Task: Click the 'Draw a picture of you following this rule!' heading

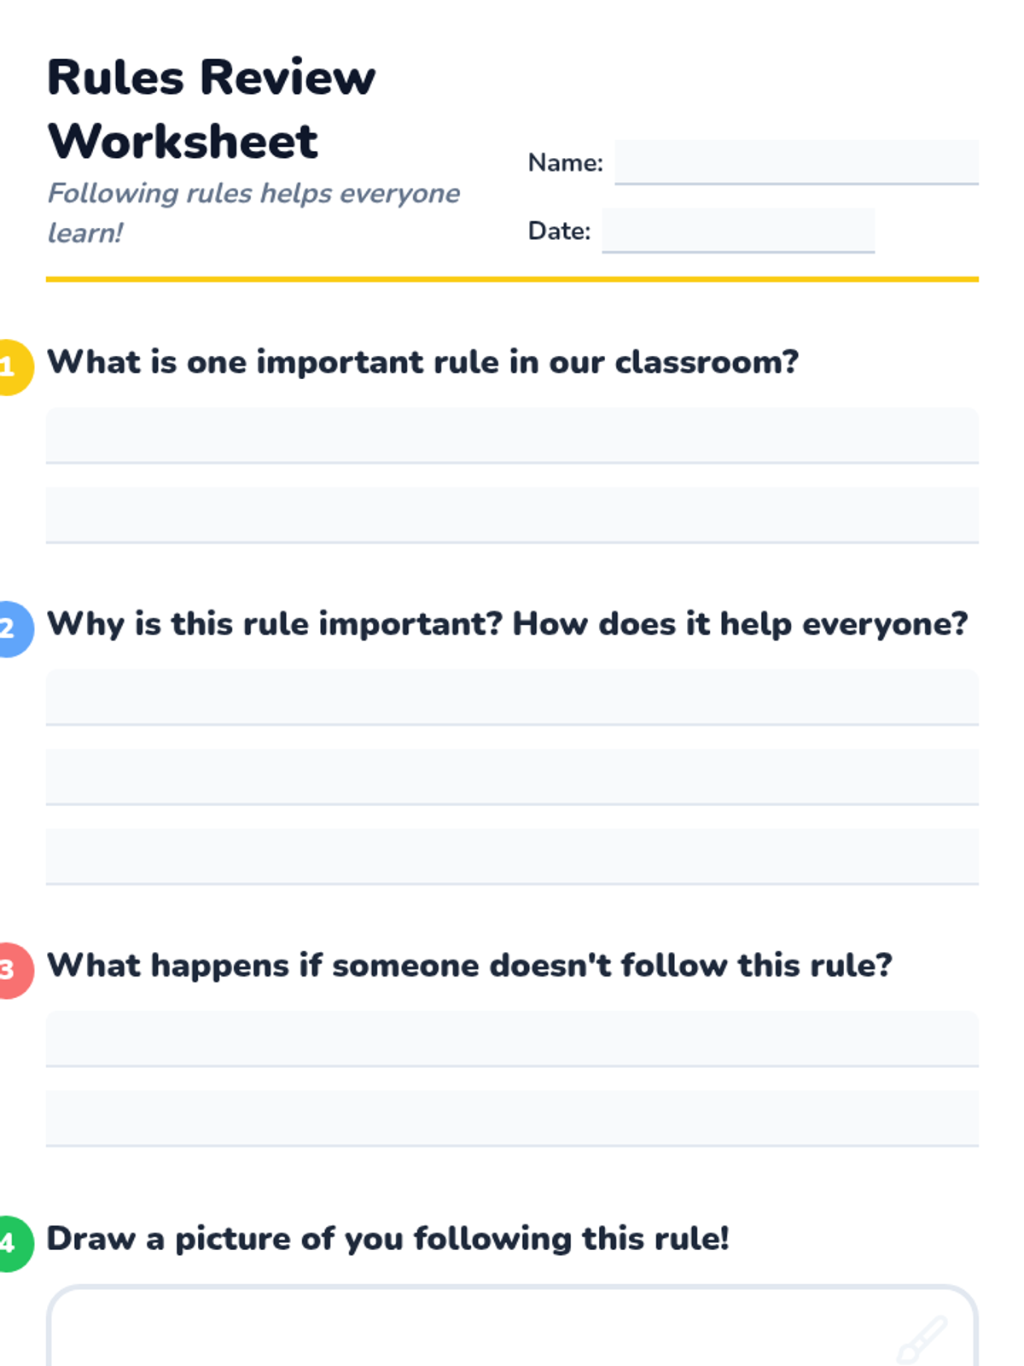Action: click(388, 1239)
